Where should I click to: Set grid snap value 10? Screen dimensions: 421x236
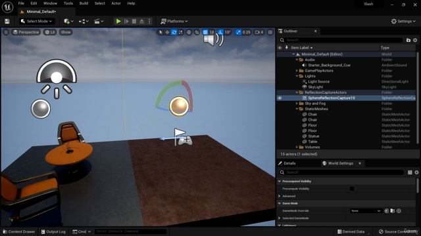coord(212,32)
